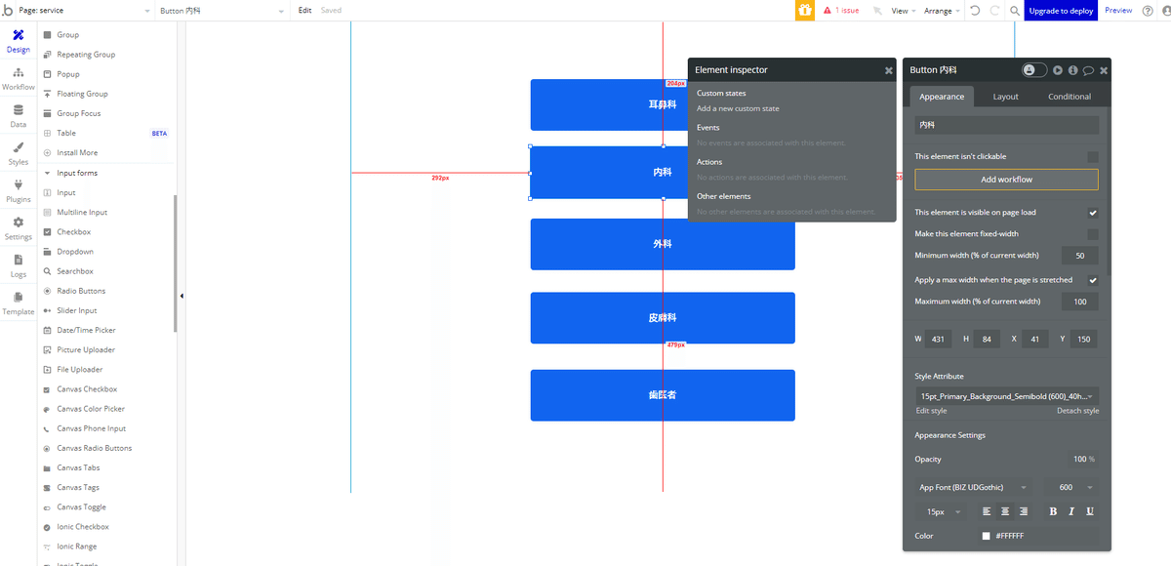Viewport: 1171px width, 566px height.
Task: Click the Minimum width value field
Action: [1080, 256]
